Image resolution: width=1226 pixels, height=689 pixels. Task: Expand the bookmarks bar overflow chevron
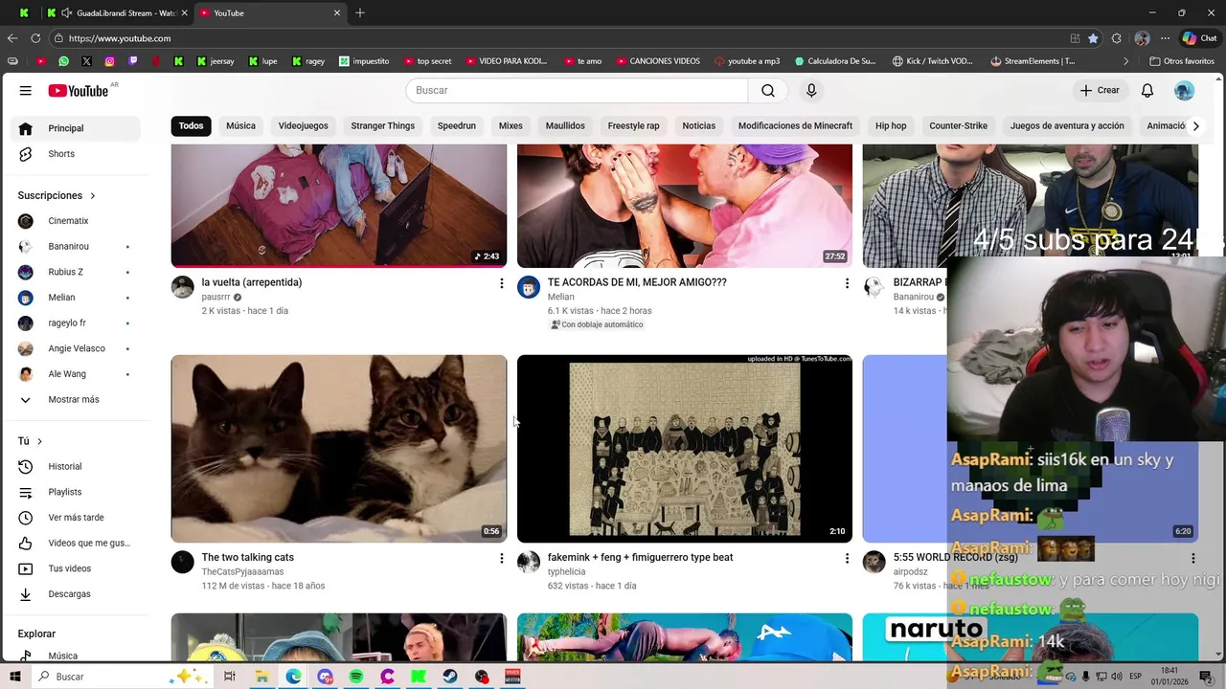[x=1125, y=61]
